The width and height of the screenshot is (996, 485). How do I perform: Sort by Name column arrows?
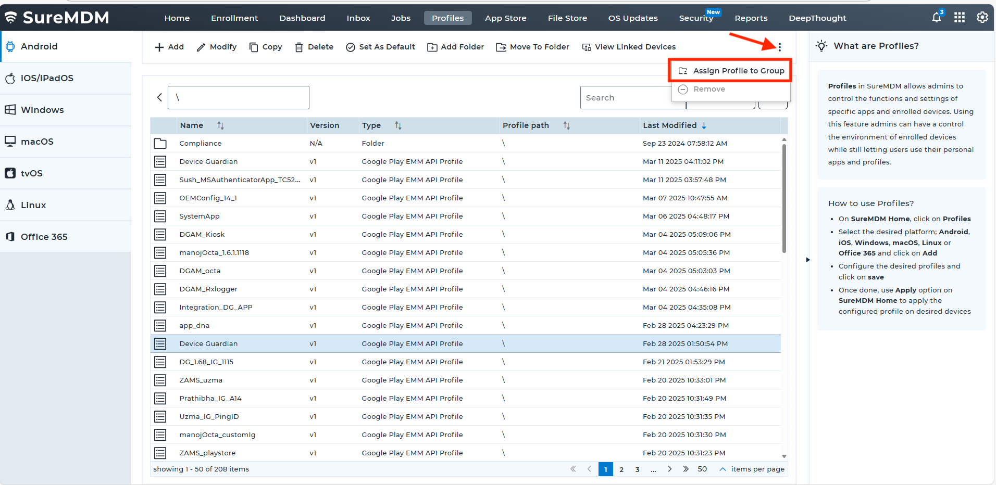pyautogui.click(x=220, y=125)
